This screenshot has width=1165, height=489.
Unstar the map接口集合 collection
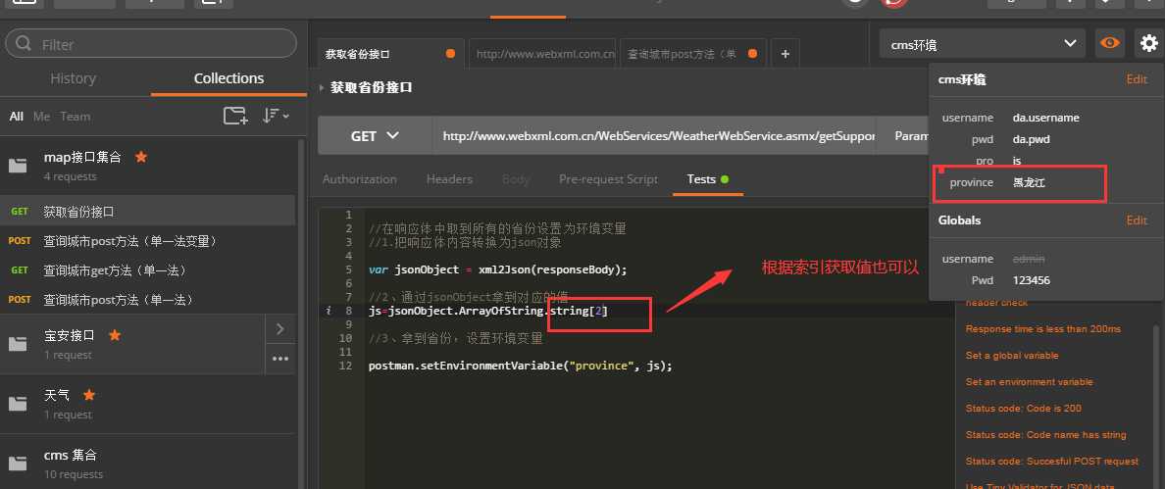pos(141,157)
